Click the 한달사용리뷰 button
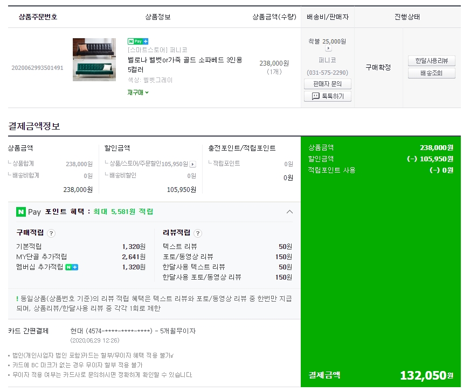The height and width of the screenshot is (392, 463). click(431, 61)
